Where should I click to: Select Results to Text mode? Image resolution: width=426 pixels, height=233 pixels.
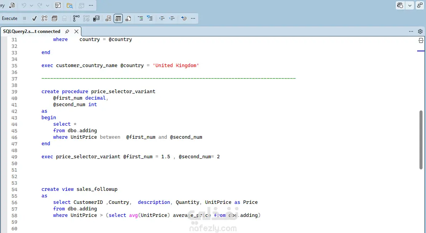pos(108,18)
